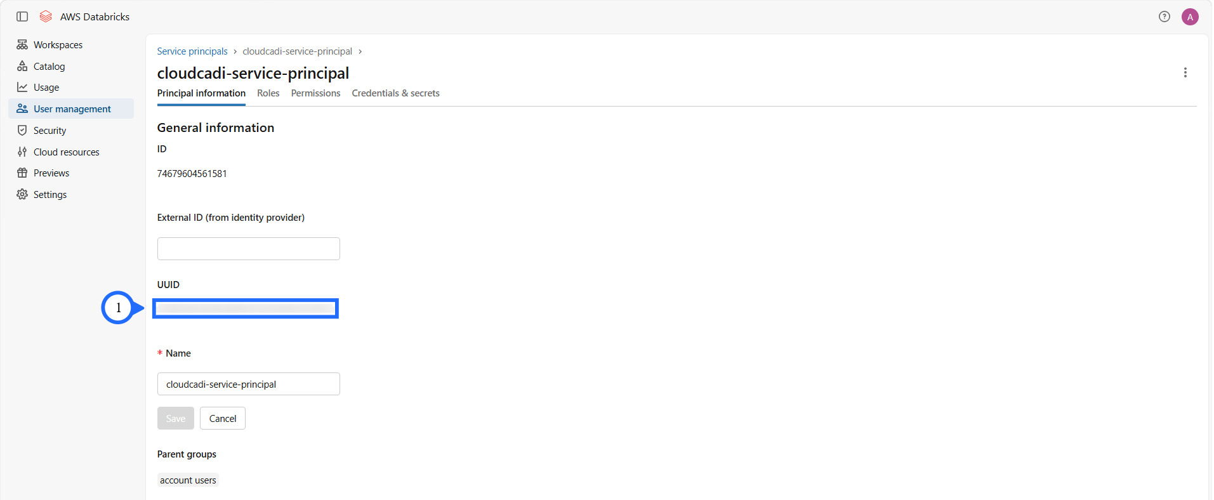
Task: Follow the Service principals breadcrumb link
Action: 192,51
